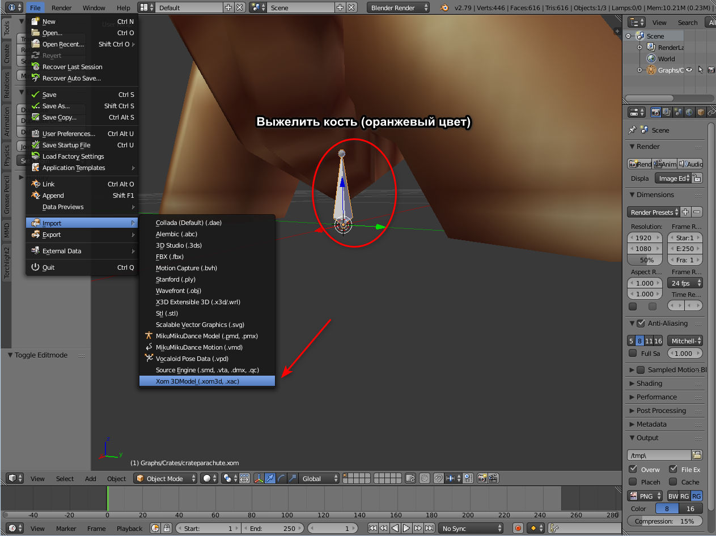
Task: Click the Render properties camera tab icon
Action: pos(656,112)
